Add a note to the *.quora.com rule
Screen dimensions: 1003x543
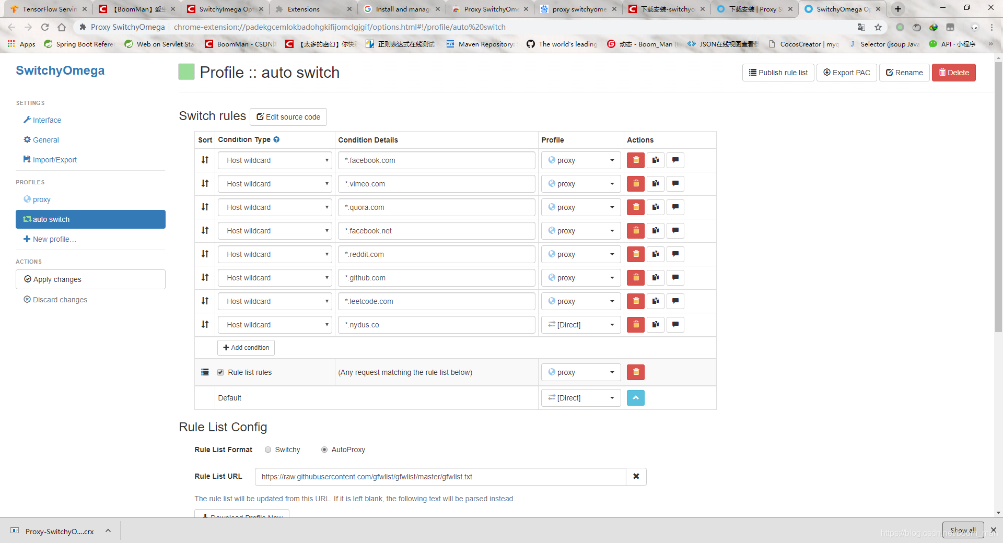pos(675,207)
